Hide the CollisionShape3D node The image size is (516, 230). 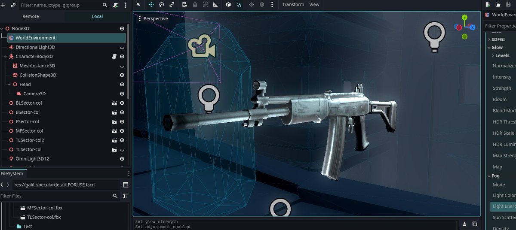click(x=122, y=75)
